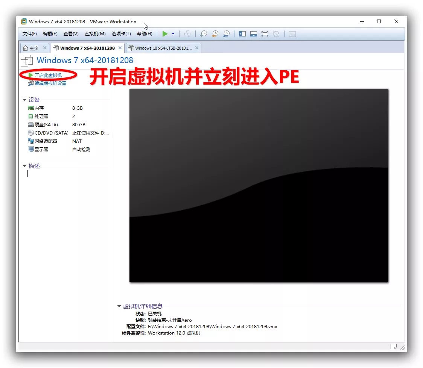This screenshot has height=368, width=423.
Task: Click the 已关机 status text
Action: coord(155,313)
